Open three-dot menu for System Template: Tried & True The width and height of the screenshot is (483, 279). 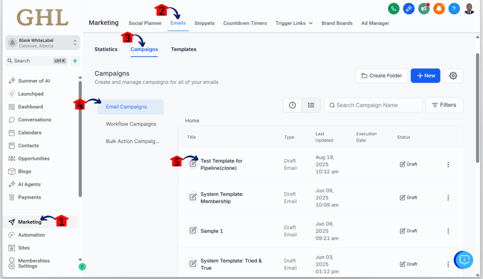pyautogui.click(x=448, y=264)
